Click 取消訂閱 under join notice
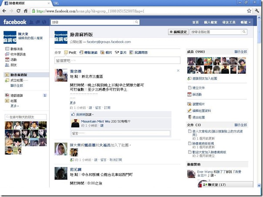Image resolution: width=263 pixels, height=197 pixels. pyautogui.click(x=116, y=160)
